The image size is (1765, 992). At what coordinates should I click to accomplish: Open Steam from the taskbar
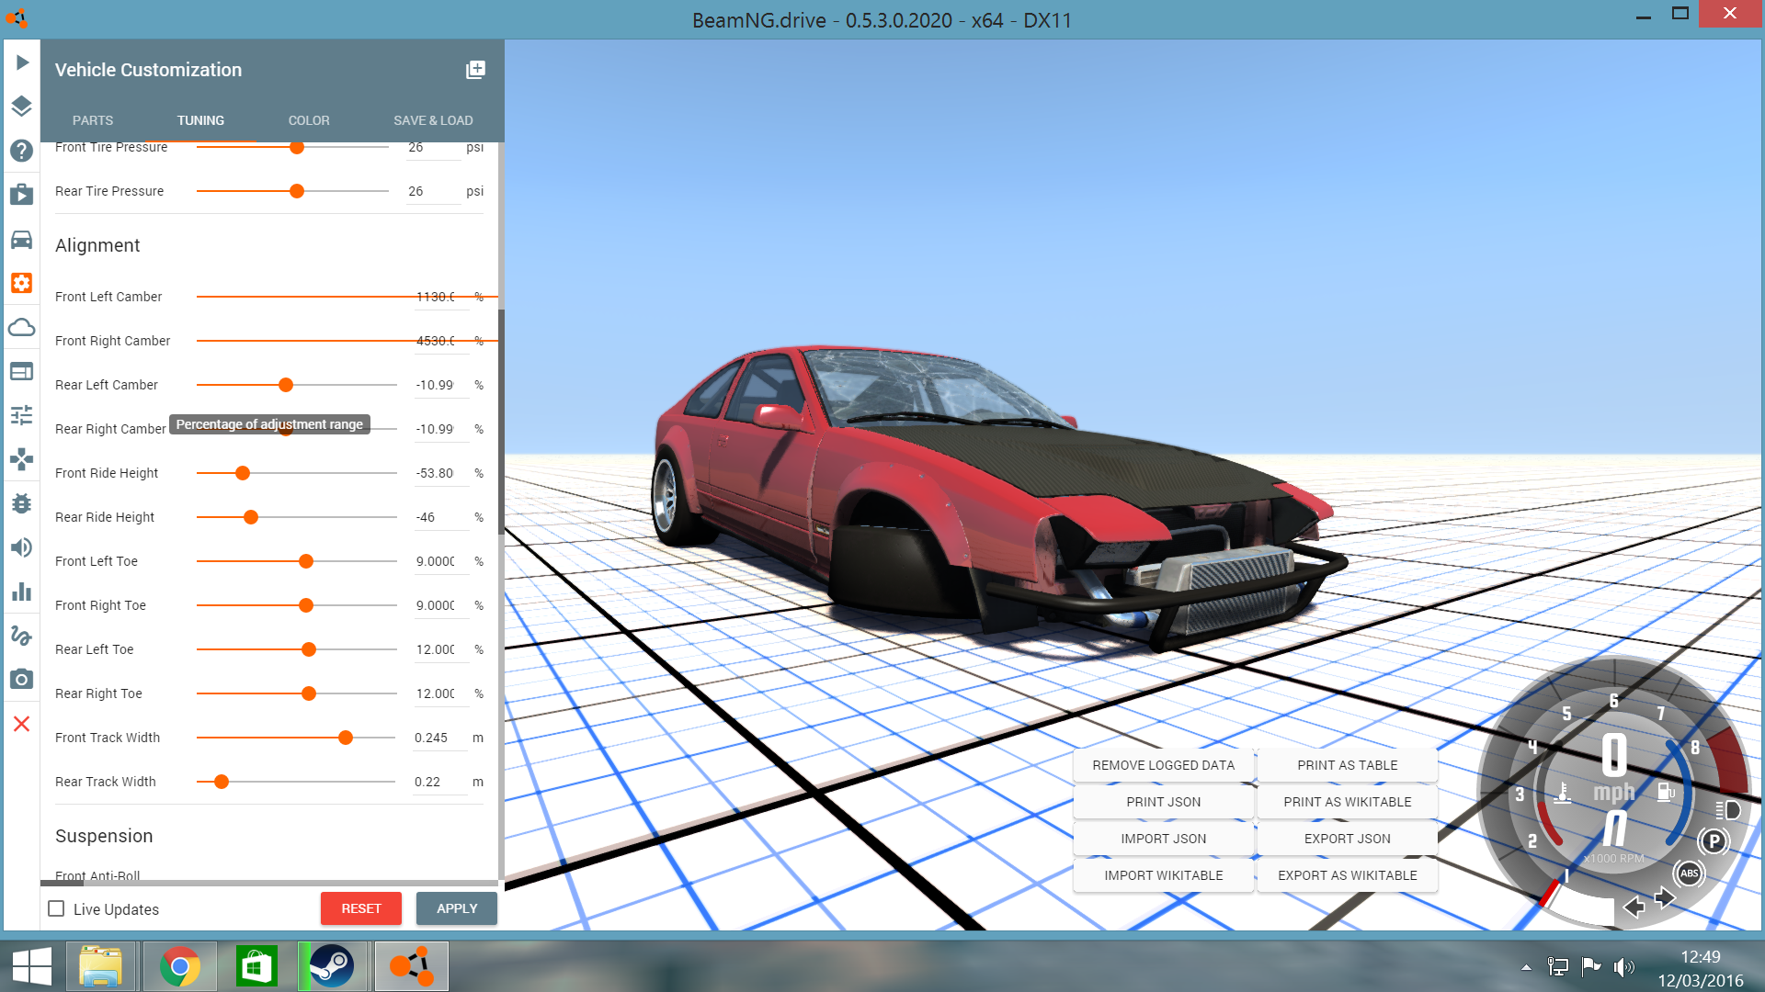click(332, 966)
